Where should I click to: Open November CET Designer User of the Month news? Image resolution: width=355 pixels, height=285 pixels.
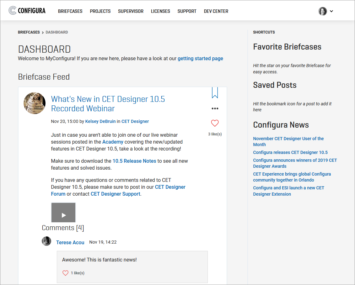(288, 142)
